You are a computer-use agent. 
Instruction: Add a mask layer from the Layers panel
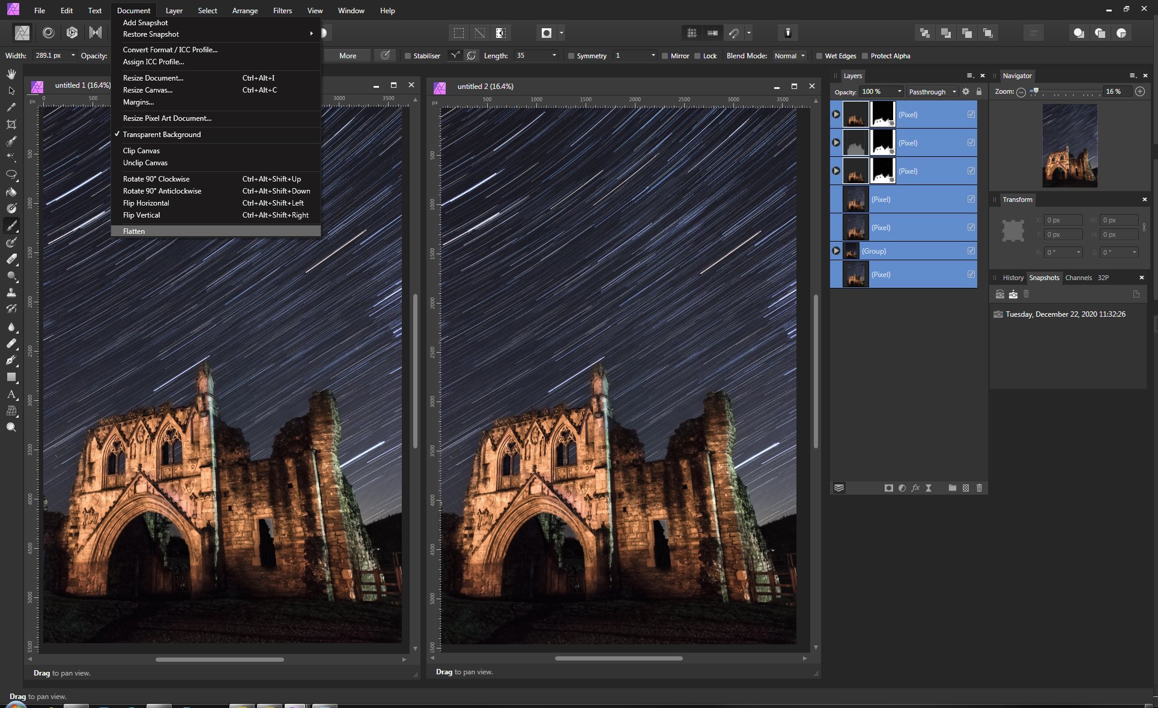(889, 488)
